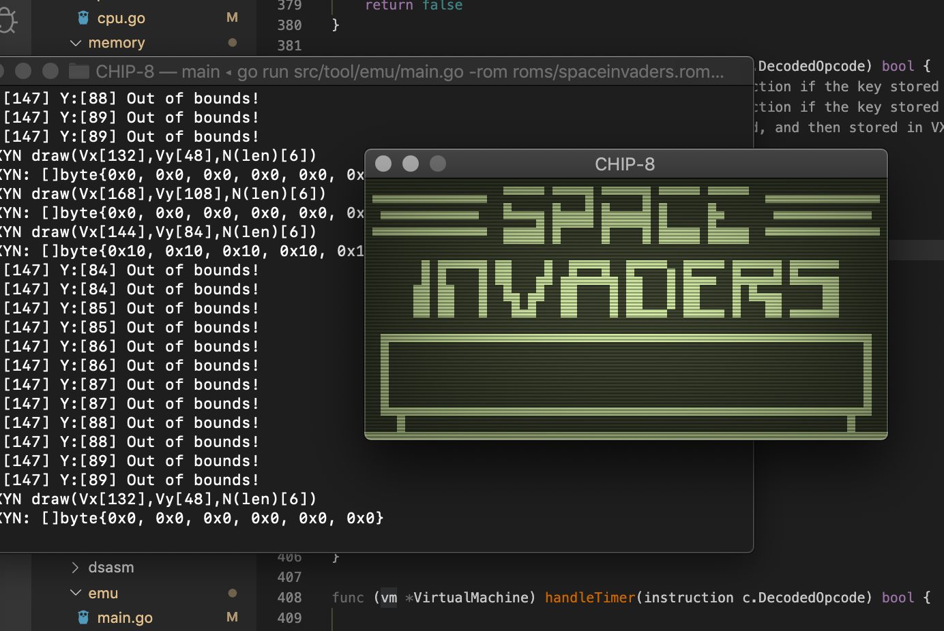
Task: Collapse the emu folder
Action: [x=75, y=593]
